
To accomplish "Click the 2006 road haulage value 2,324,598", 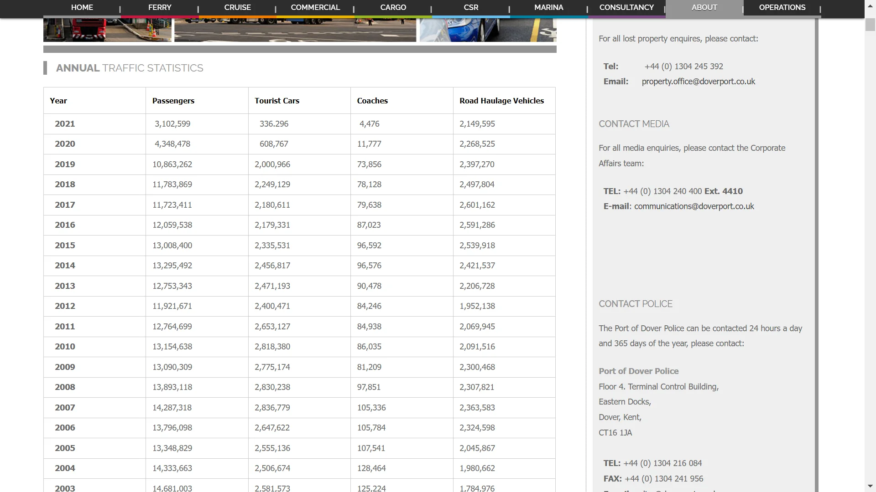I will coord(477,428).
